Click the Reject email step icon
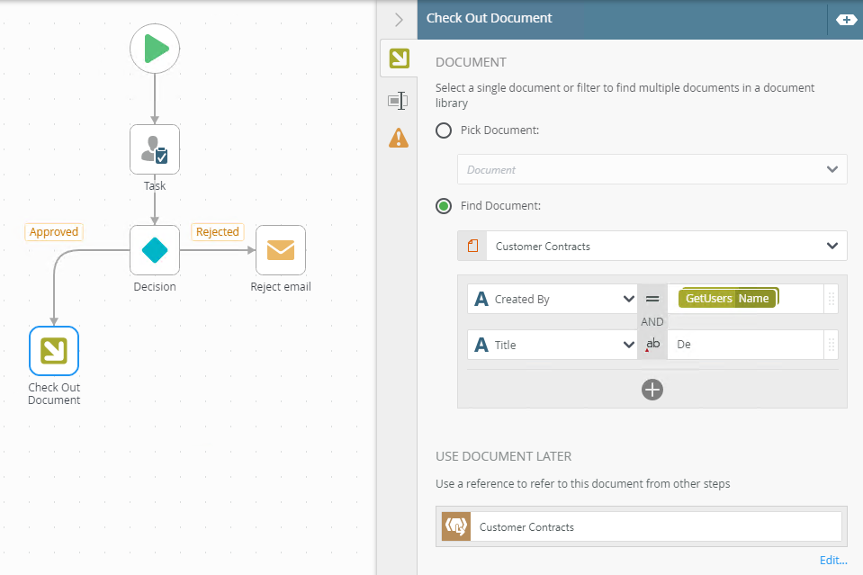Screen dimensions: 863x575 (281, 249)
